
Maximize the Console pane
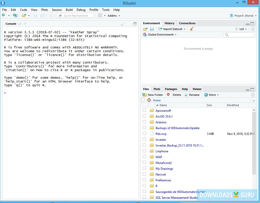click(x=135, y=24)
